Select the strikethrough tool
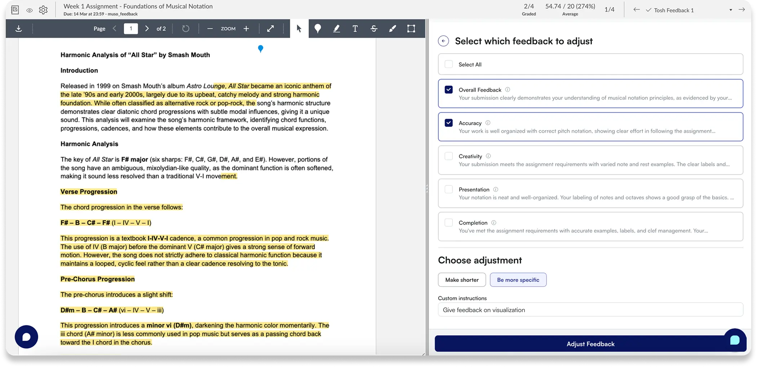 [x=374, y=28]
